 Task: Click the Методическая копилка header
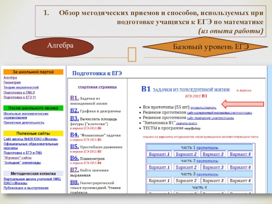[33, 173]
